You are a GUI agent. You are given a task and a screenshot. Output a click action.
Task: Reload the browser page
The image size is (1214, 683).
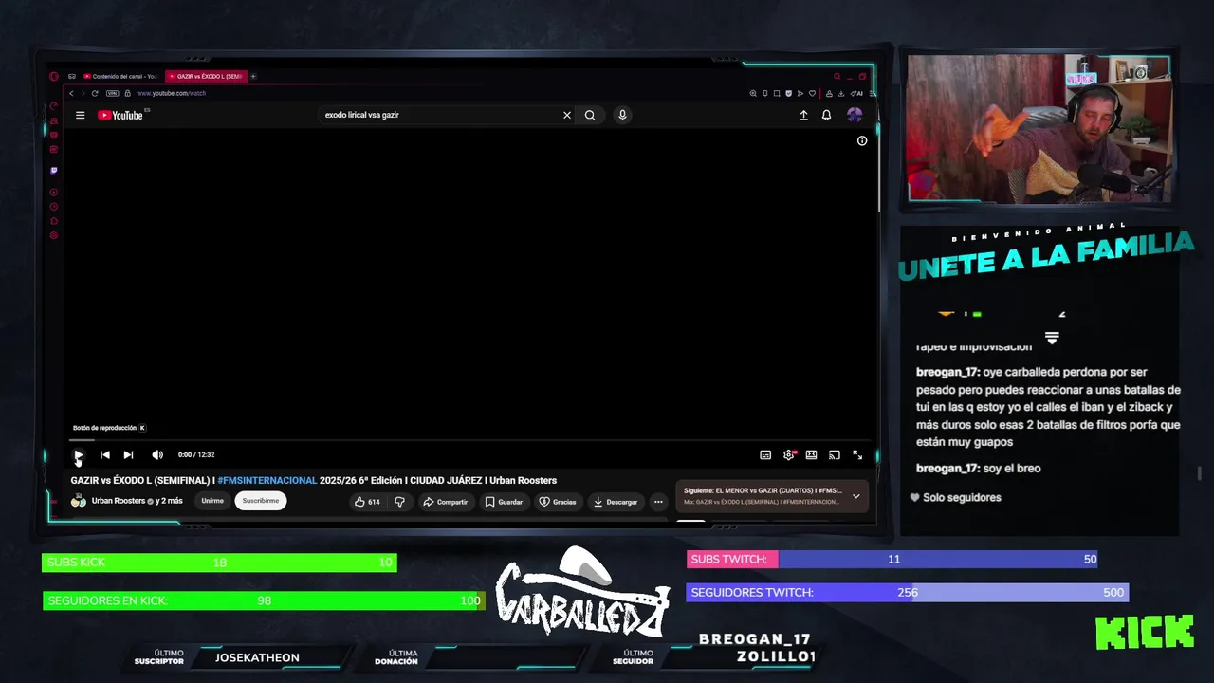tap(95, 93)
